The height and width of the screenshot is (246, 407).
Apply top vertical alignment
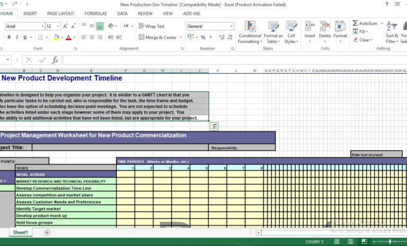(83, 26)
